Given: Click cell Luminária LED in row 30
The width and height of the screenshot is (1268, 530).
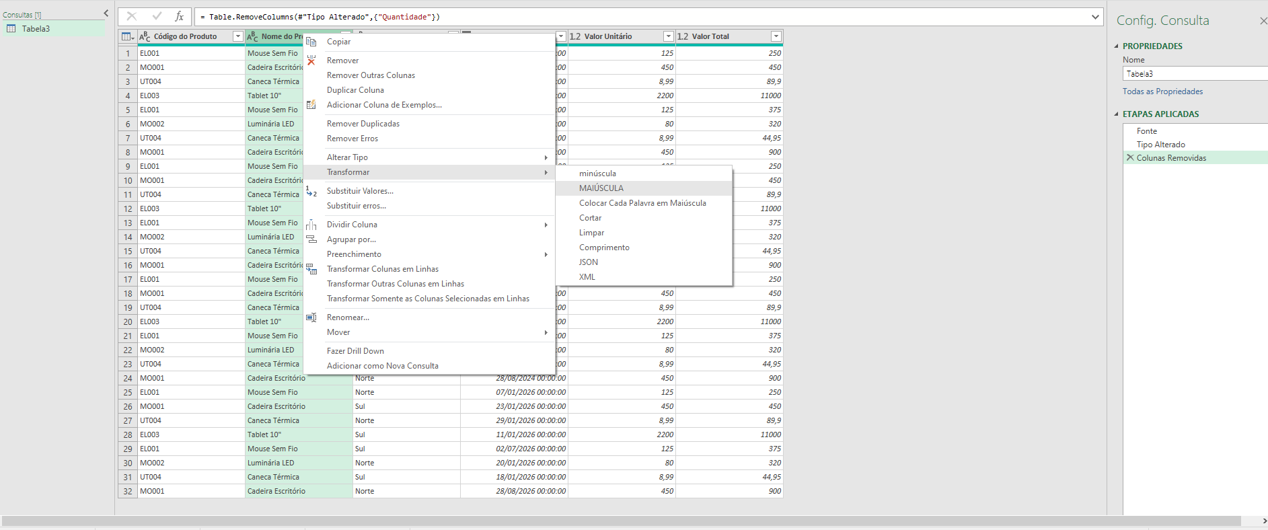Looking at the screenshot, I should coord(299,463).
